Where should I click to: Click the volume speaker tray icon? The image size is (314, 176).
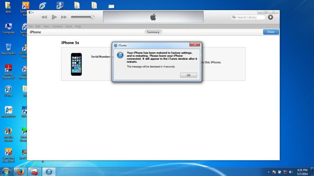click(291, 172)
